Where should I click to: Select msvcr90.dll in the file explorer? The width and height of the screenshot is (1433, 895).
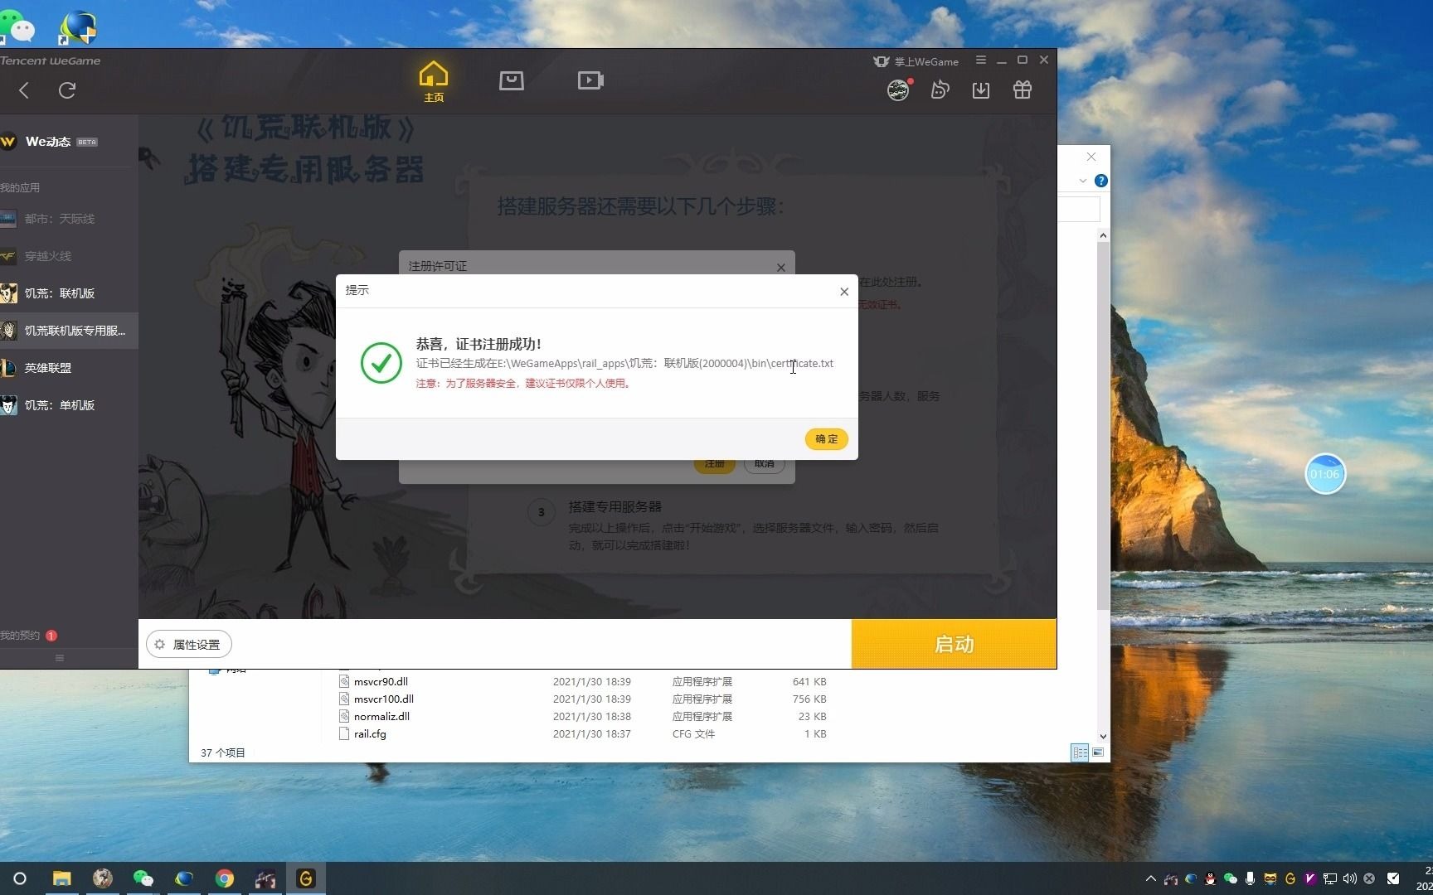click(x=381, y=681)
